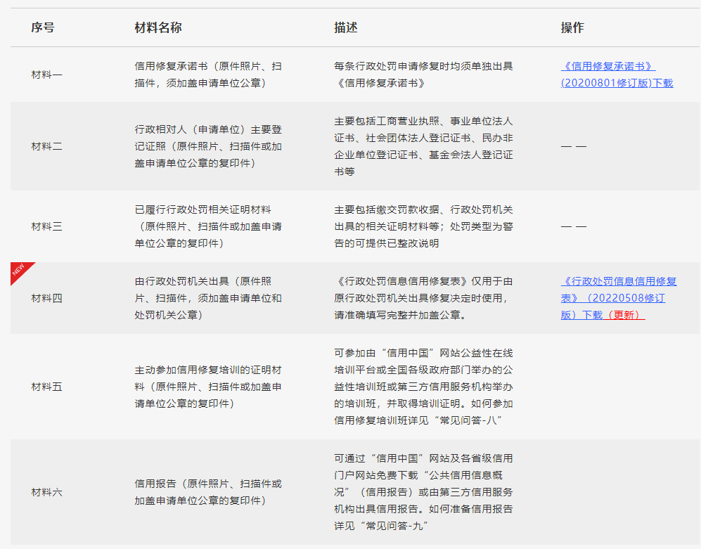This screenshot has width=701, height=549.
Task: Click the 主要包括缴交罚款收据 description cell
Action: (423, 226)
